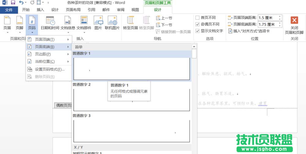
Task: Open Document Info (文档信息) button
Action: click(x=68, y=25)
